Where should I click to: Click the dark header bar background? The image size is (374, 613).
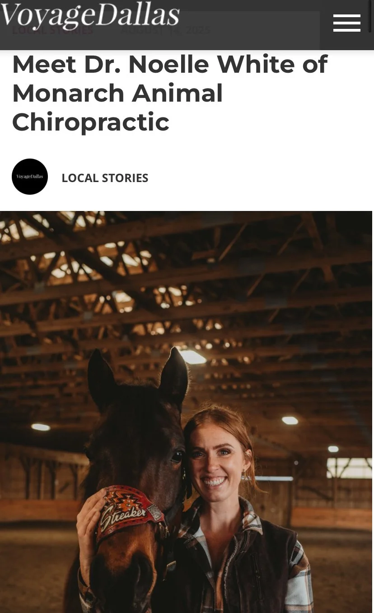[x=253, y=25]
